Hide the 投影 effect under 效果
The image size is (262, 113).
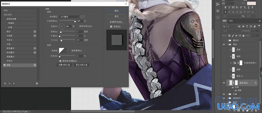pyautogui.click(x=236, y=90)
